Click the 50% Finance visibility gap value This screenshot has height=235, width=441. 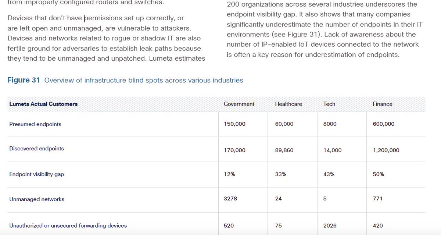(x=378, y=174)
